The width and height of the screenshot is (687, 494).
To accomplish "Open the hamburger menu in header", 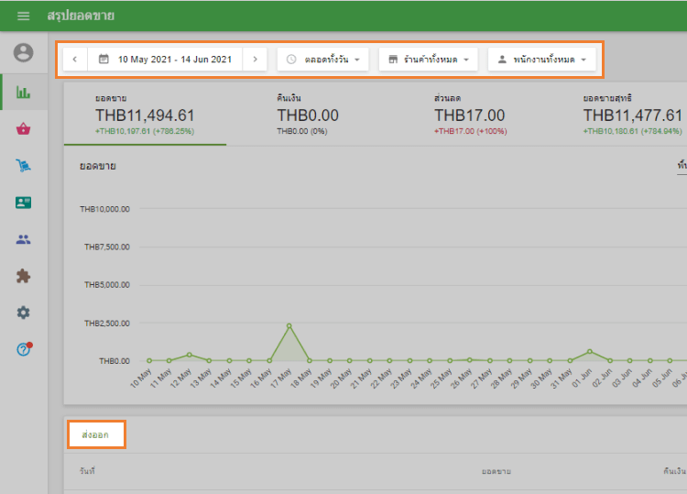I will [23, 16].
